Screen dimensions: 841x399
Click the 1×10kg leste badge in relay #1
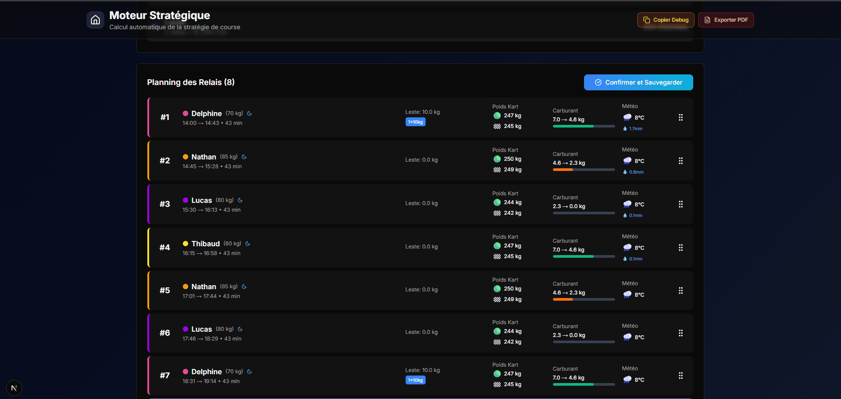tap(415, 122)
